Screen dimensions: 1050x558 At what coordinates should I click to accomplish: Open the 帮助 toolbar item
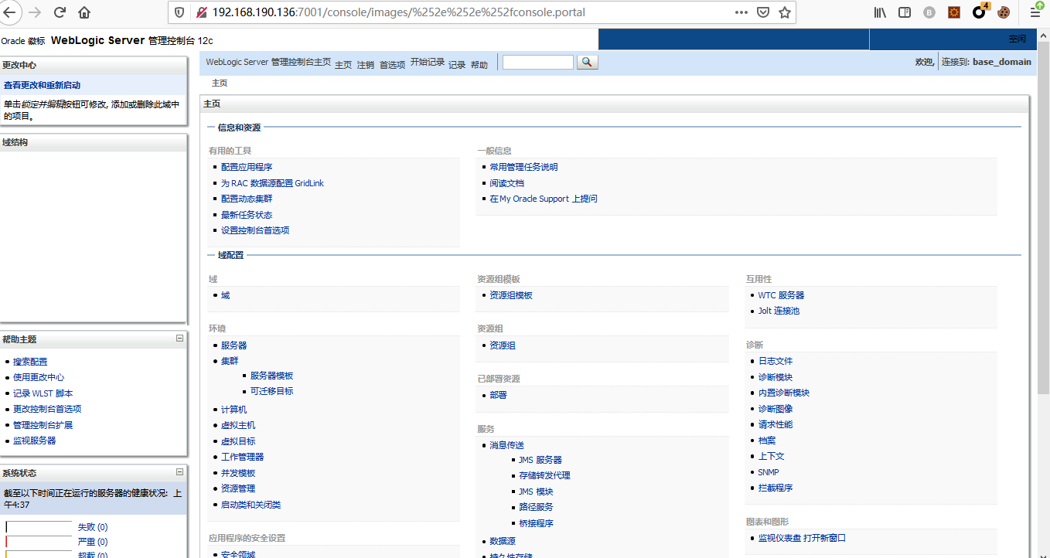coord(479,65)
